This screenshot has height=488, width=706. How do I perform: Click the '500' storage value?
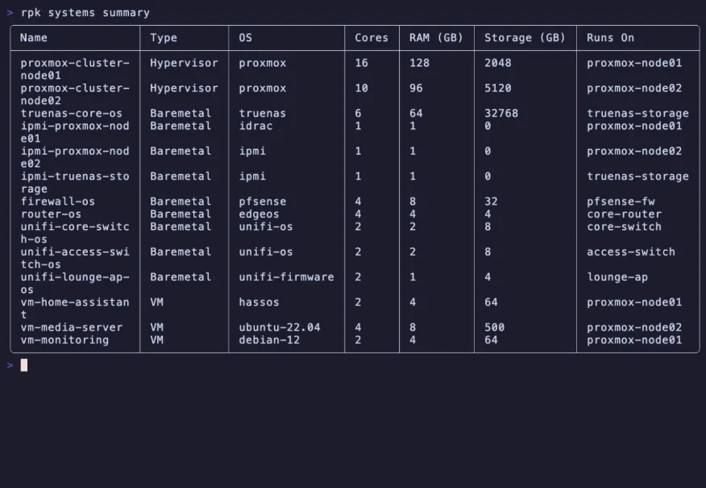(x=494, y=327)
